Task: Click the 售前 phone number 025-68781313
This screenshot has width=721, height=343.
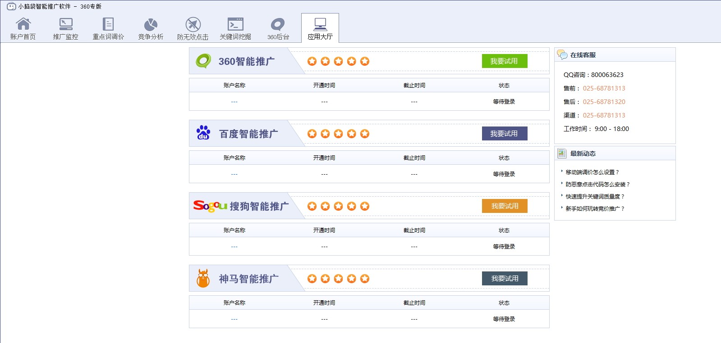Action: (604, 88)
